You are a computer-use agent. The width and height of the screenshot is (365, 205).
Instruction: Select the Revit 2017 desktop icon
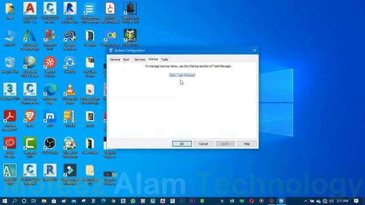[50, 173]
